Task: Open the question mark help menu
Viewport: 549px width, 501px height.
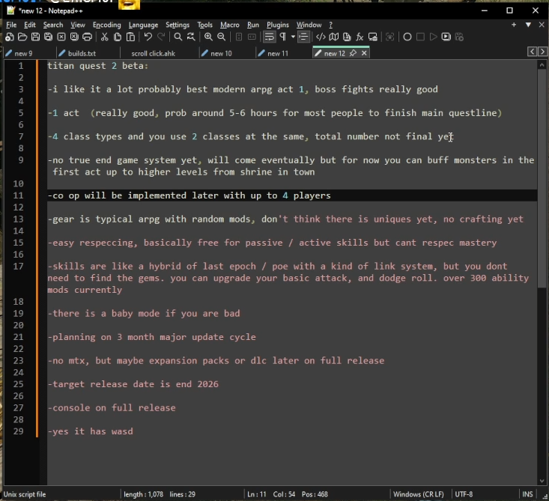Action: pyautogui.click(x=331, y=25)
